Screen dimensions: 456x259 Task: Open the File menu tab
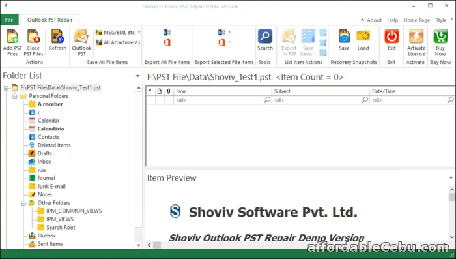click(x=9, y=20)
